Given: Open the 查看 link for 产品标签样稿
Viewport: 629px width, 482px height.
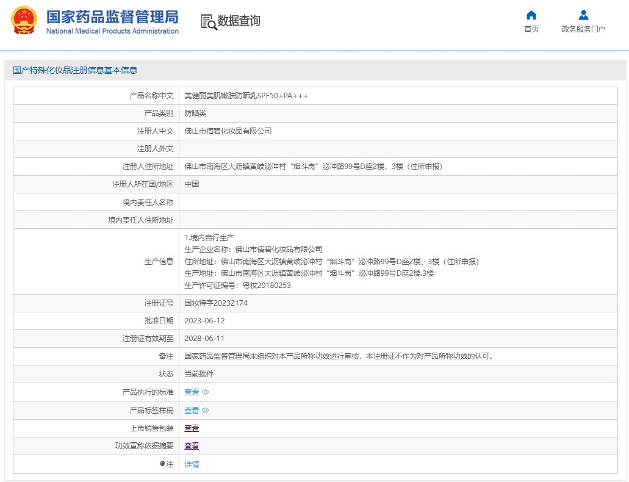Looking at the screenshot, I should (192, 411).
